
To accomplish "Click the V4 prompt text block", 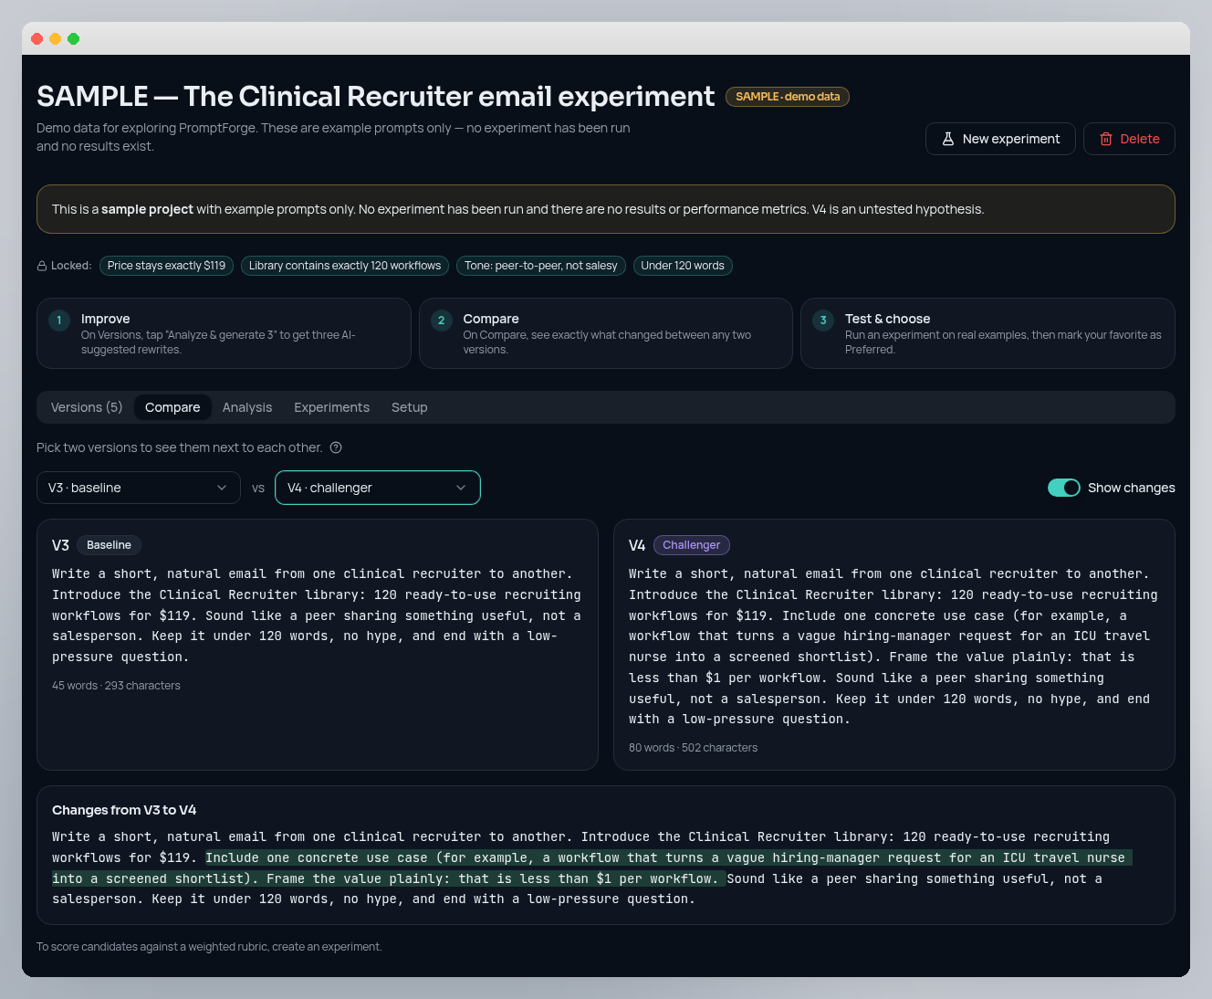I will coord(893,647).
